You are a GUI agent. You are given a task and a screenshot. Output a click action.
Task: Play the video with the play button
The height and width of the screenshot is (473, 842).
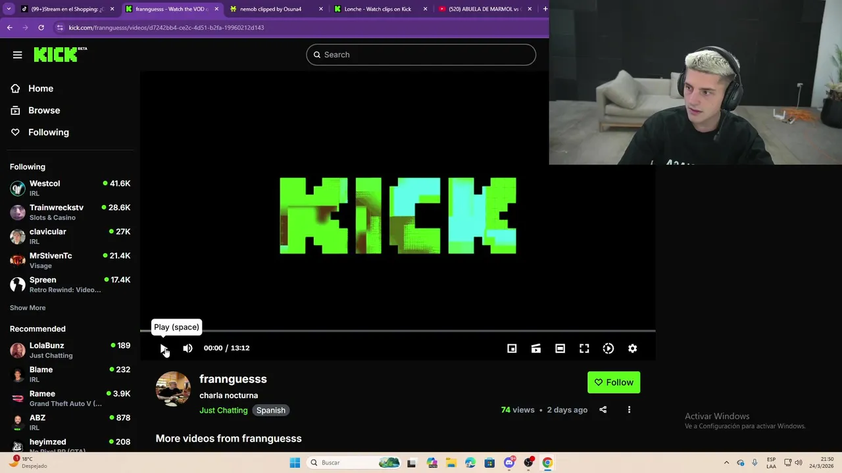pyautogui.click(x=164, y=348)
